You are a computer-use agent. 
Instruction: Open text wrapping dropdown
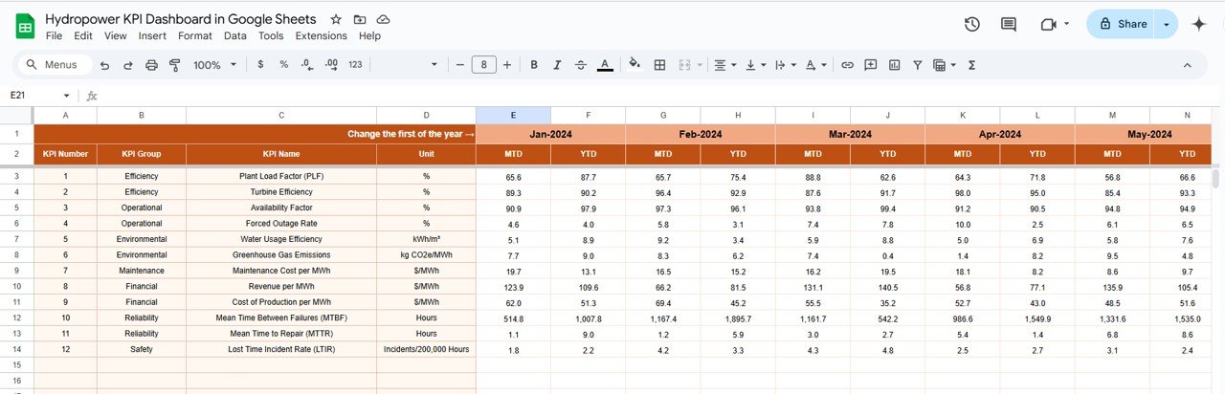pos(785,65)
